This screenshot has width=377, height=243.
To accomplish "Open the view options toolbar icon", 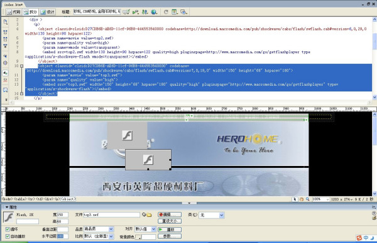I will click(x=175, y=12).
